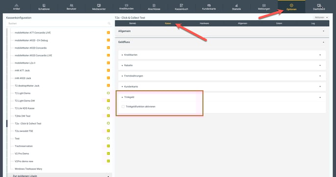
Task: Select T2s - Click & Collect Test row
Action: click(x=28, y=124)
